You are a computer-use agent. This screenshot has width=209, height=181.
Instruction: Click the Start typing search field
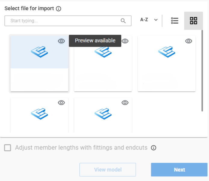pyautogui.click(x=63, y=21)
